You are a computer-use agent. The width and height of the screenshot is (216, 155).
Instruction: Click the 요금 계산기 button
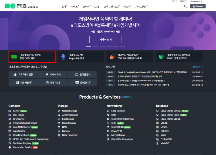pyautogui.click(x=23, y=83)
